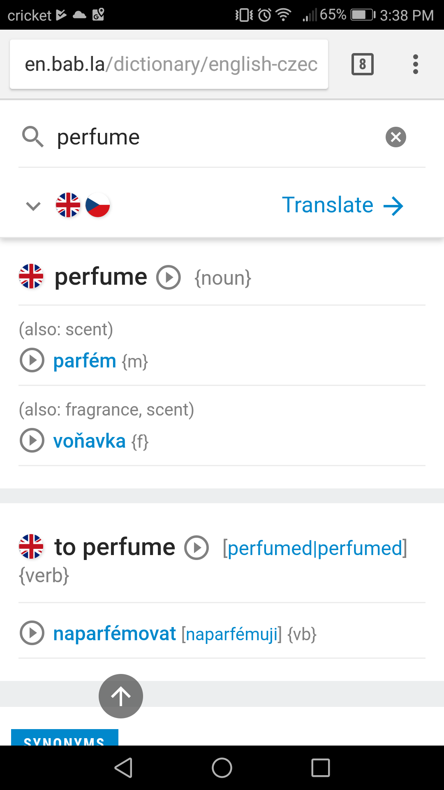
Task: Play audio for naparfémovat translation
Action: pos(32,633)
